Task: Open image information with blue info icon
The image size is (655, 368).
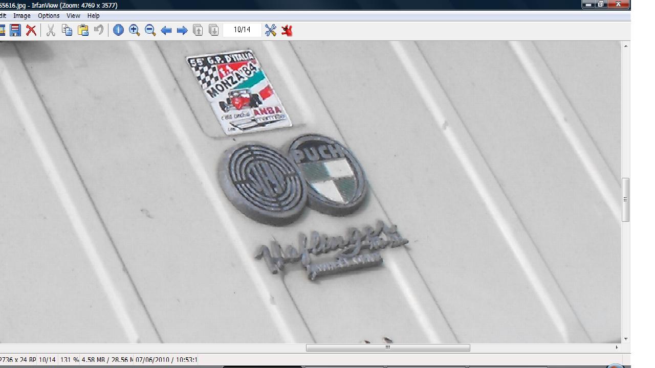Action: pos(118,30)
